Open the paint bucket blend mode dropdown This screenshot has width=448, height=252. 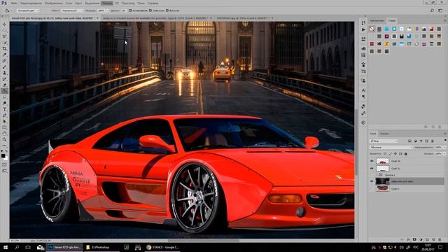[x=72, y=10]
